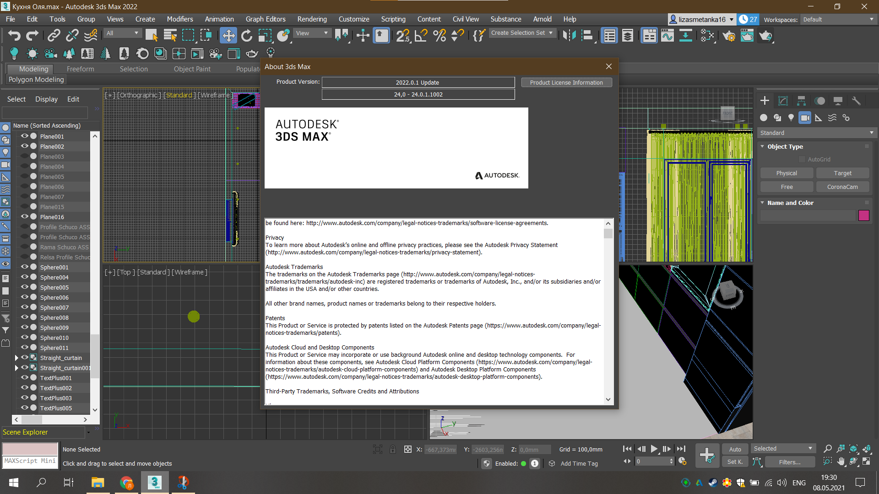Activate the Select and Scale tool
879x494 pixels.
[265, 36]
